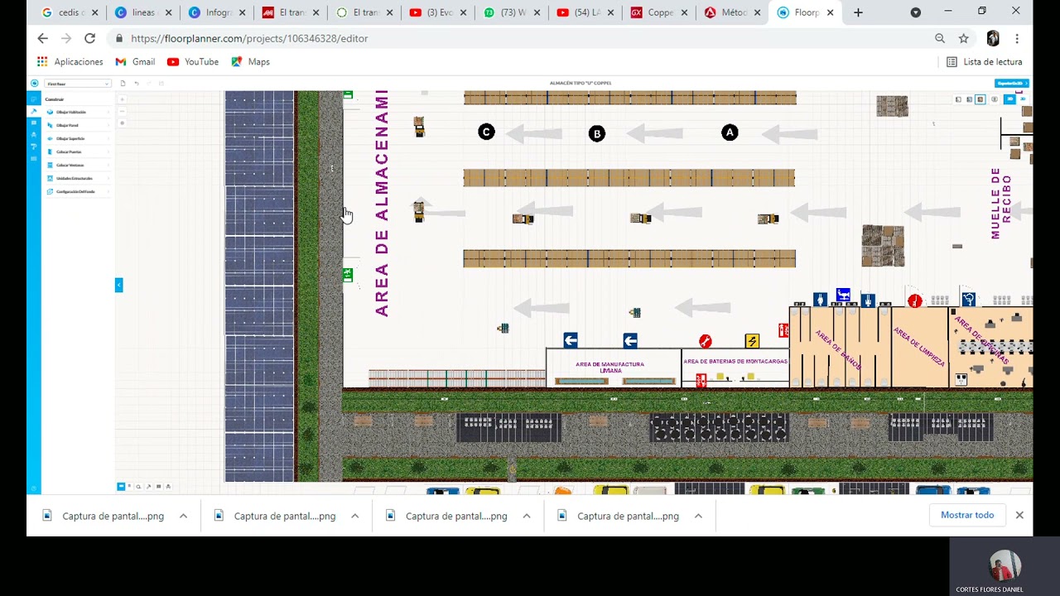1060x596 pixels.
Task: Click Mostrar todo in the downloads bar
Action: click(x=967, y=515)
